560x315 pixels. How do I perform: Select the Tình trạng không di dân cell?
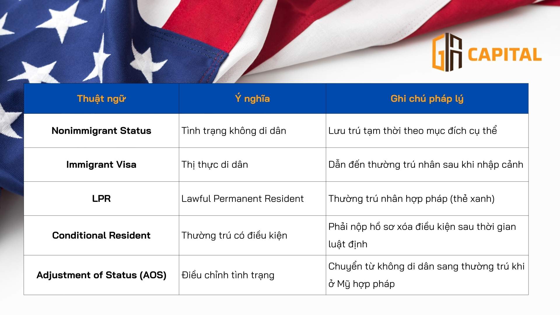pyautogui.click(x=234, y=131)
